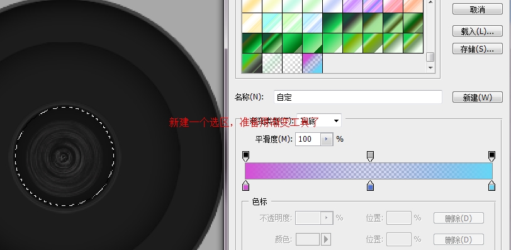Choose the cyan striped pastel preset
The width and height of the screenshot is (511, 250).
(x=272, y=23)
